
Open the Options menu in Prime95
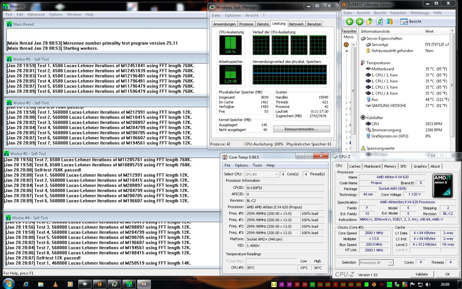(x=56, y=14)
